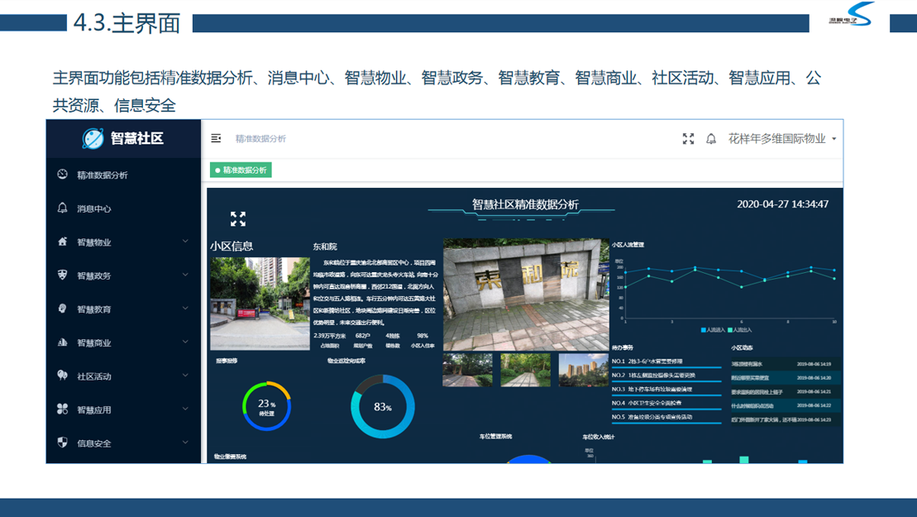This screenshot has height=517, width=917.
Task: Click the 智慧政务 shield icon
Action: tap(62, 275)
